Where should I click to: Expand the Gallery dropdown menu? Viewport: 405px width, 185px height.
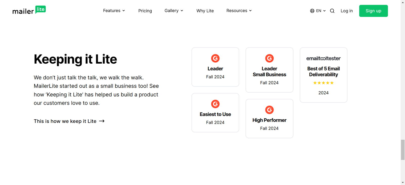pos(174,11)
